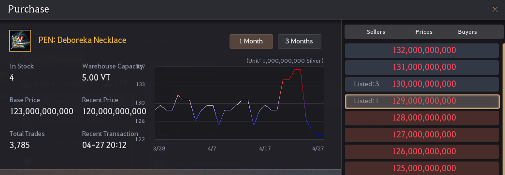Select the 128,000,000,000 price row
The height and width of the screenshot is (175, 505).
pos(422,118)
